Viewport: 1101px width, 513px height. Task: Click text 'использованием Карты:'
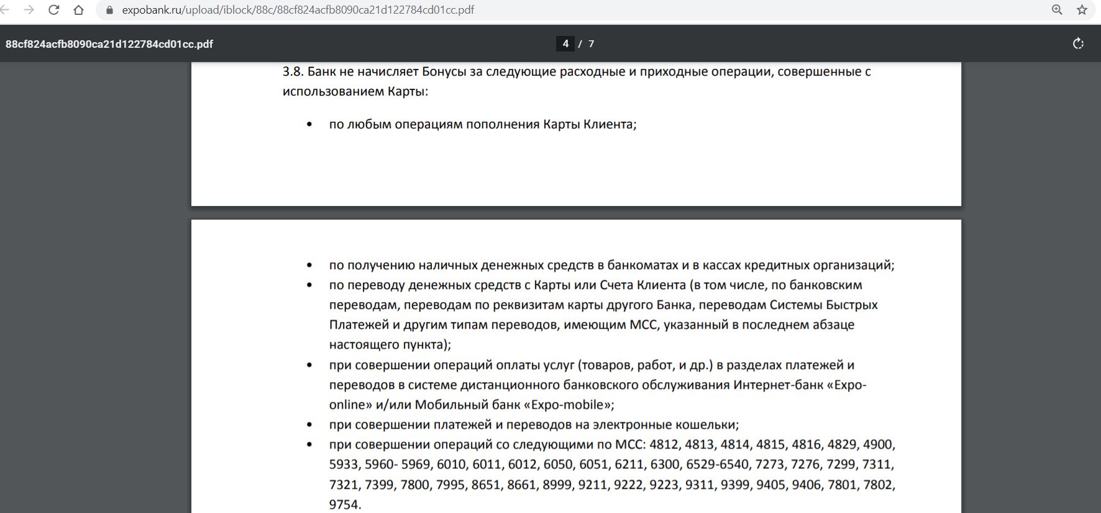click(355, 92)
